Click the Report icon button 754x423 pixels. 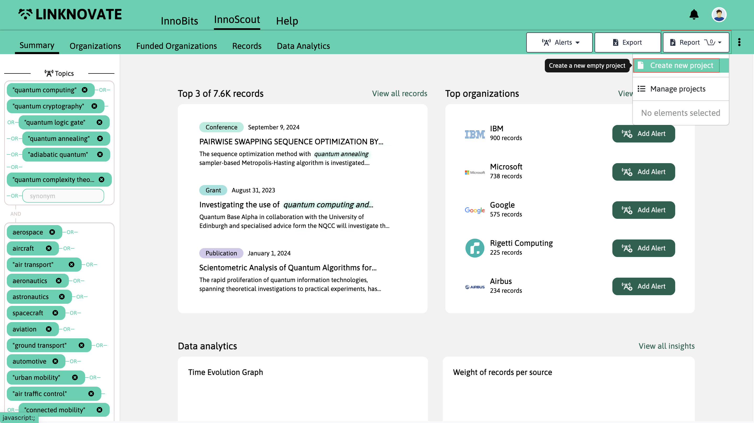click(673, 42)
